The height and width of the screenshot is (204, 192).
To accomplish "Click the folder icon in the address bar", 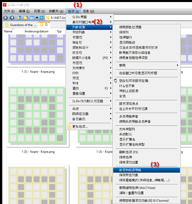I will click(x=48, y=18).
